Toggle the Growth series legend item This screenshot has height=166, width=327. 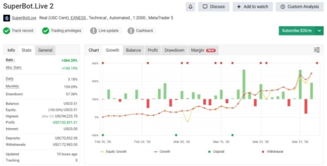point(162,152)
